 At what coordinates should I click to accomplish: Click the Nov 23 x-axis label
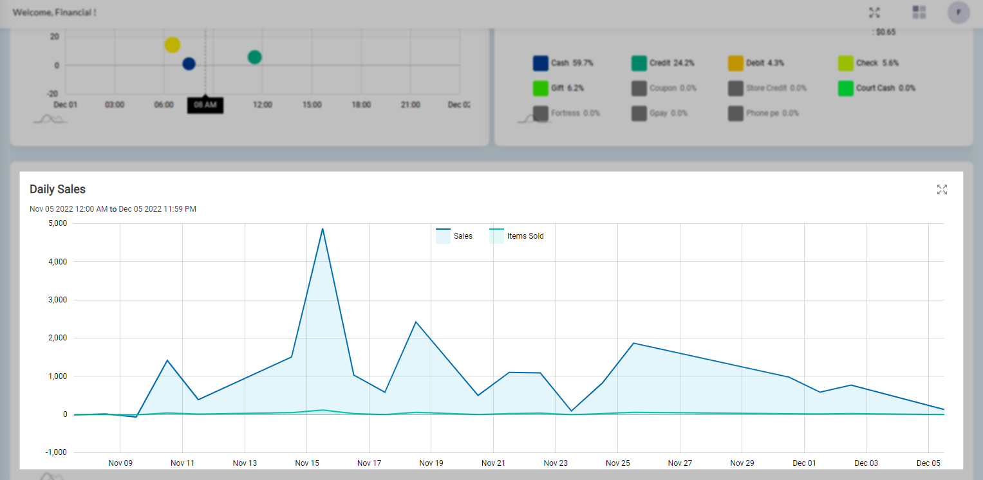(556, 463)
